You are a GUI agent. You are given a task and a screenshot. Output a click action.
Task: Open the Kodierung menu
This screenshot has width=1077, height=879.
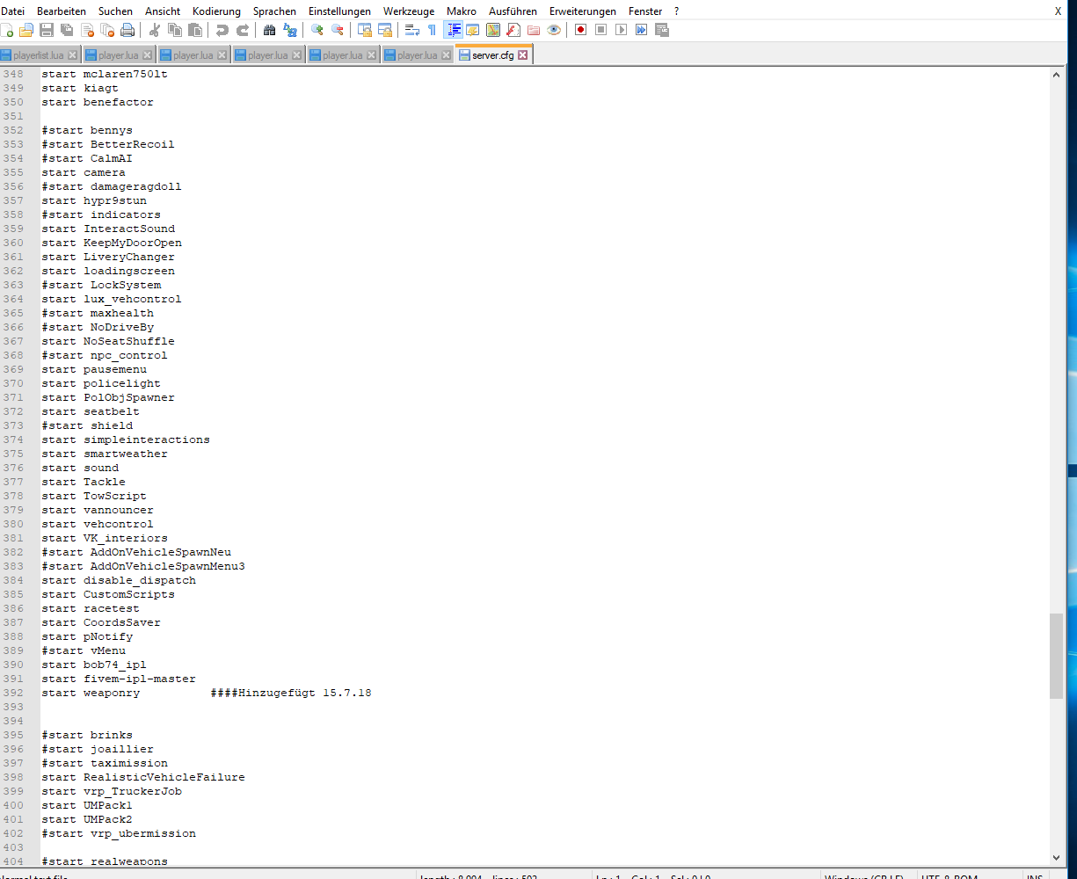pos(216,11)
